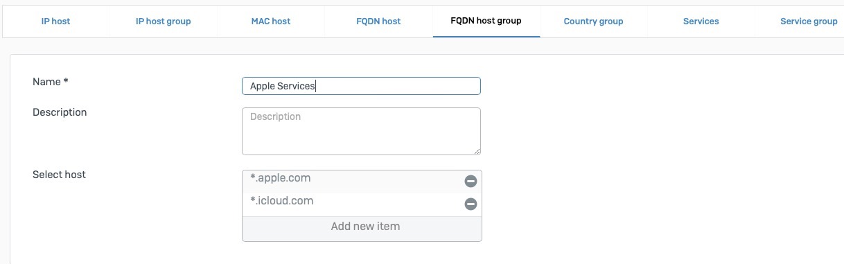Viewport: 844px width, 264px height.
Task: Click the FQDN host group tab
Action: pos(486,21)
